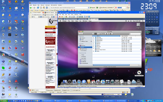This screenshot has height=102, width=163.
Task: Click the Quick Look eye button in Finder
Action: tap(107, 34)
